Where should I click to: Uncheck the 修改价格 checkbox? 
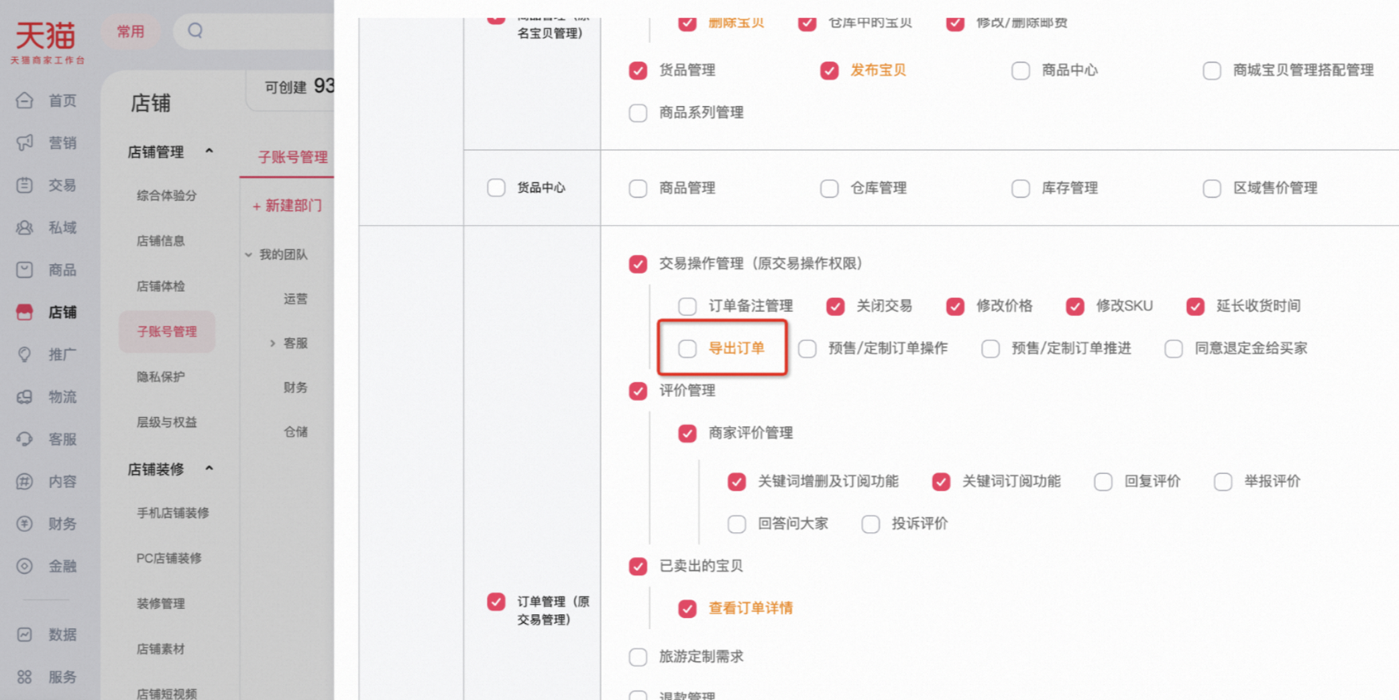click(x=955, y=306)
